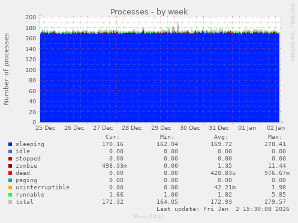The width and height of the screenshot is (298, 223).
Task: Click the stopped legend color square
Action: click(x=10, y=159)
